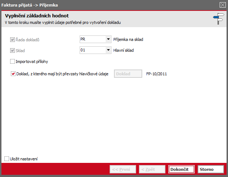Click into the PR series combo field

(x=93, y=39)
